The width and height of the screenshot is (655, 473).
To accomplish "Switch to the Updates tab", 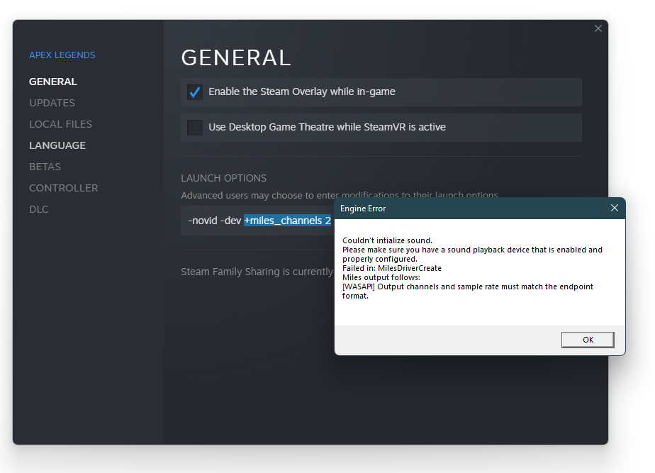I will 52,103.
